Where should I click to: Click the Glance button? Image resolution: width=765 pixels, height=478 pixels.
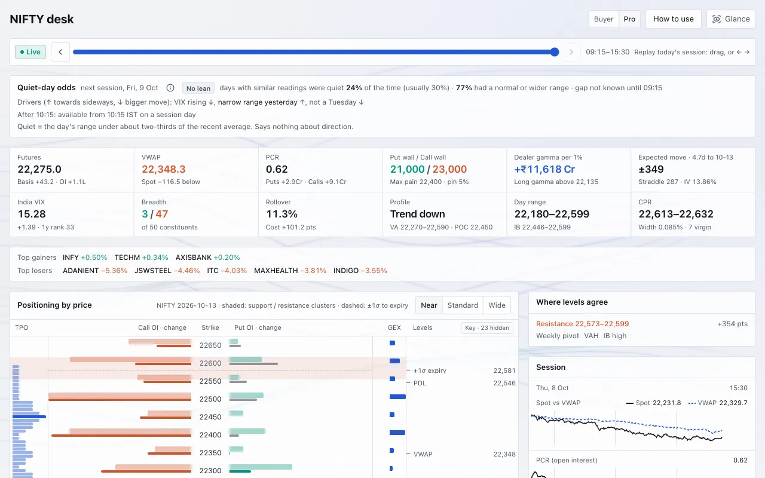click(x=731, y=19)
